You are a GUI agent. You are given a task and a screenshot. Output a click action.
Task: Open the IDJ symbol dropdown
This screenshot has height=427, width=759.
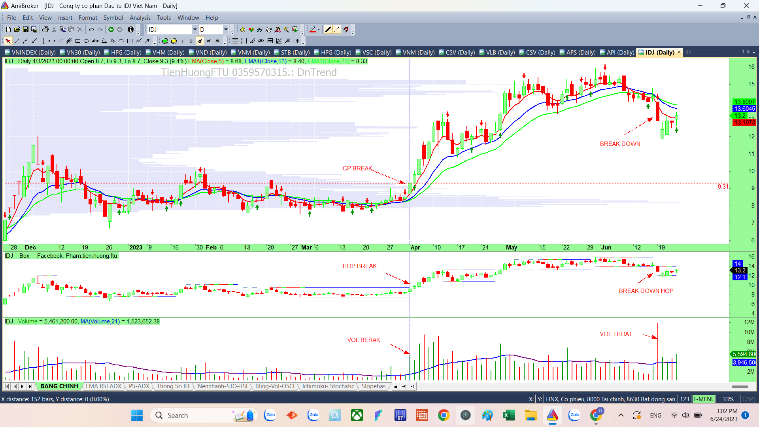pos(194,29)
